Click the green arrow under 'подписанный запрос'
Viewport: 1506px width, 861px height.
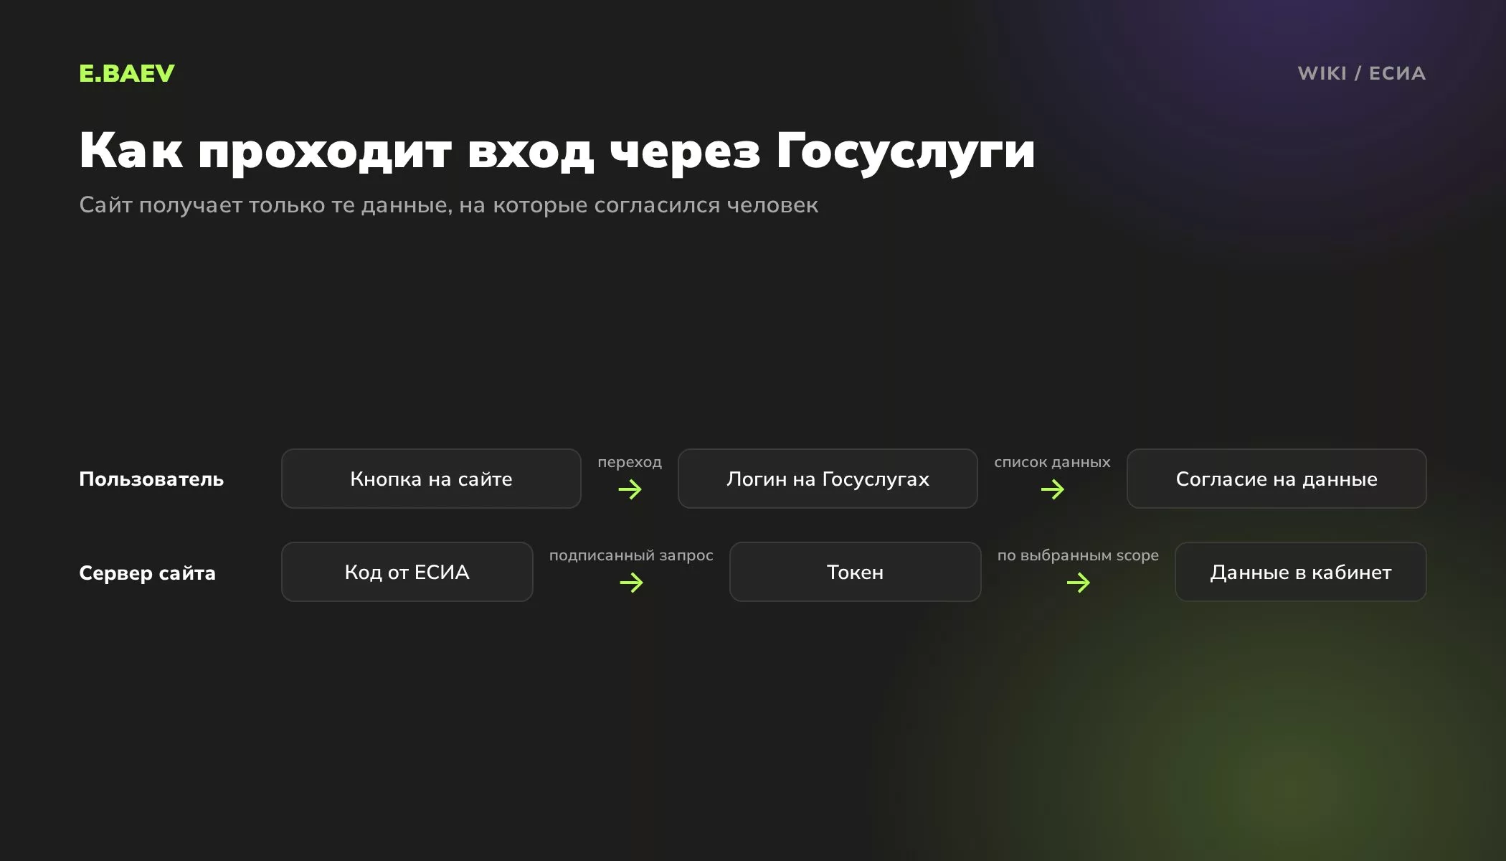pyautogui.click(x=632, y=582)
